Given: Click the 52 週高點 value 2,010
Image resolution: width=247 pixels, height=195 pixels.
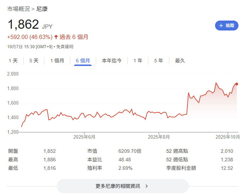Looking at the screenshot, I should 227,151.
